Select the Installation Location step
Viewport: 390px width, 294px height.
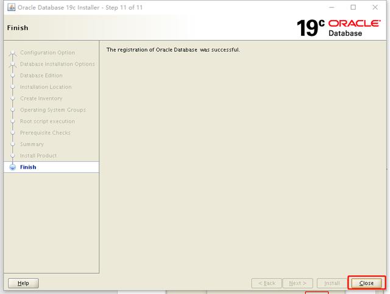tap(46, 86)
